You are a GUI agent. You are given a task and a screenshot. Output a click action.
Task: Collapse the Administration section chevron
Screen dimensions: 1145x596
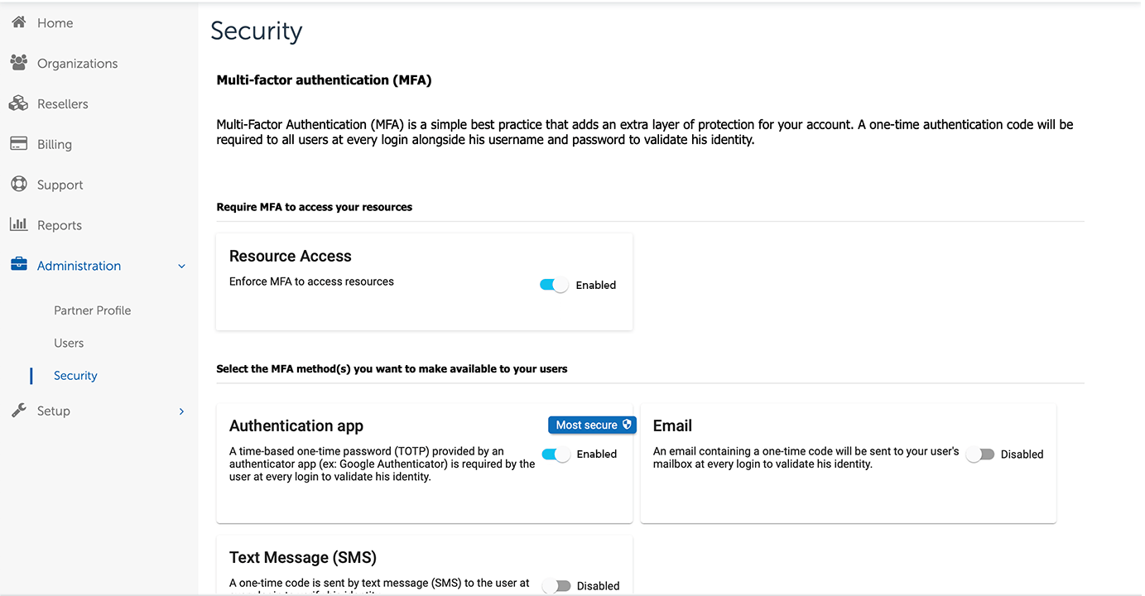tap(181, 267)
